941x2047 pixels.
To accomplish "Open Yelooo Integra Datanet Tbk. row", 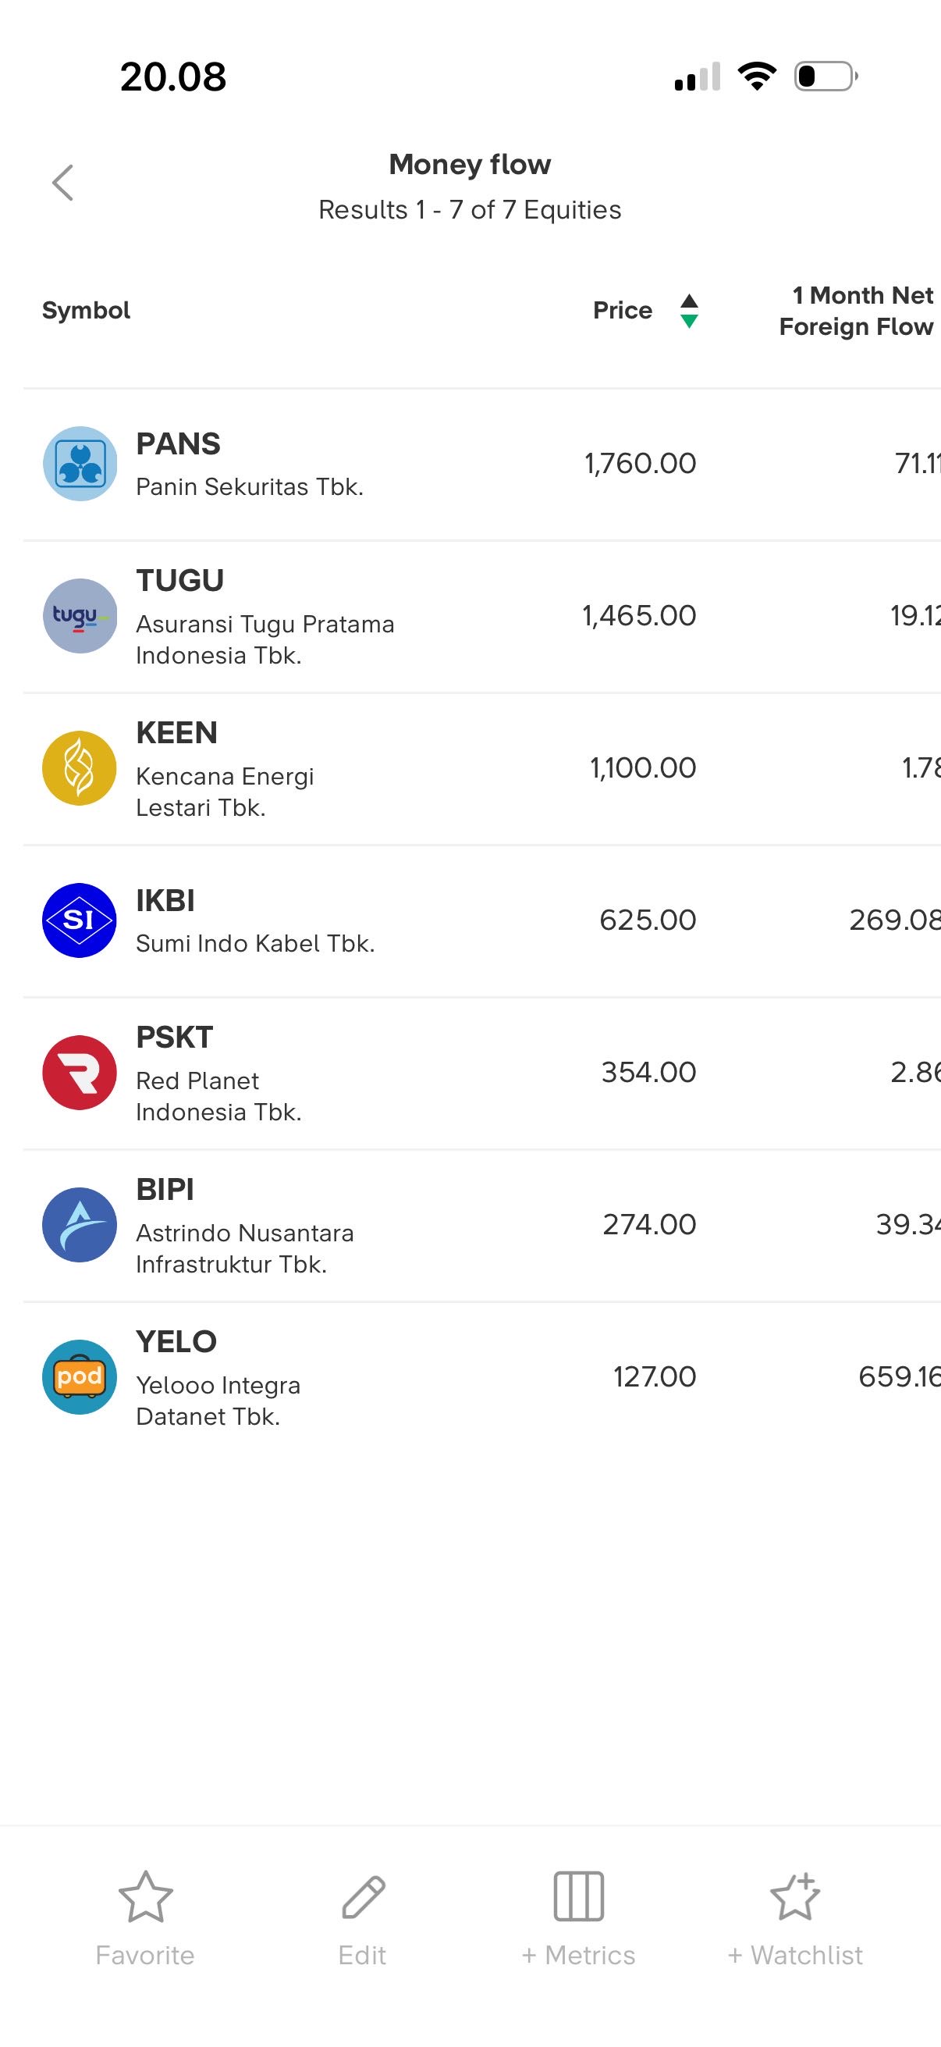I will pyautogui.click(x=218, y=1400).
